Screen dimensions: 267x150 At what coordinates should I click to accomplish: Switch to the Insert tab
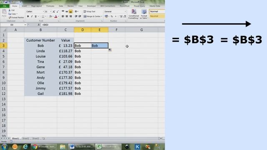coord(24,6)
